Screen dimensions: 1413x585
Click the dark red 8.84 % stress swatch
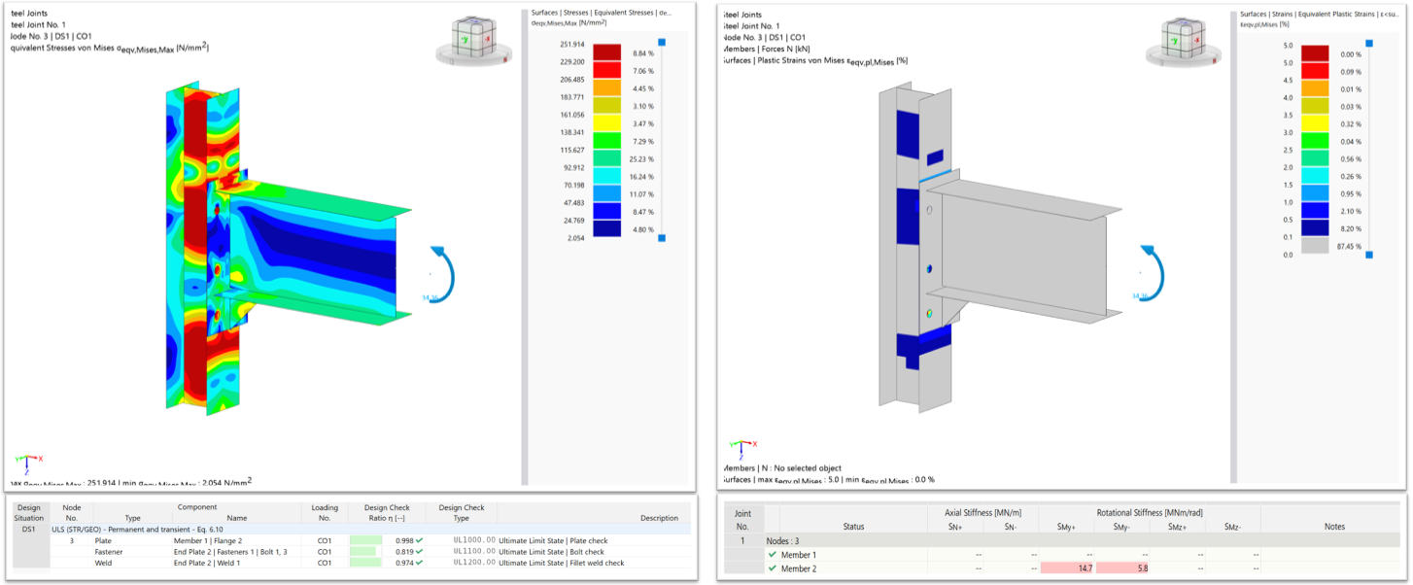pyautogui.click(x=606, y=53)
